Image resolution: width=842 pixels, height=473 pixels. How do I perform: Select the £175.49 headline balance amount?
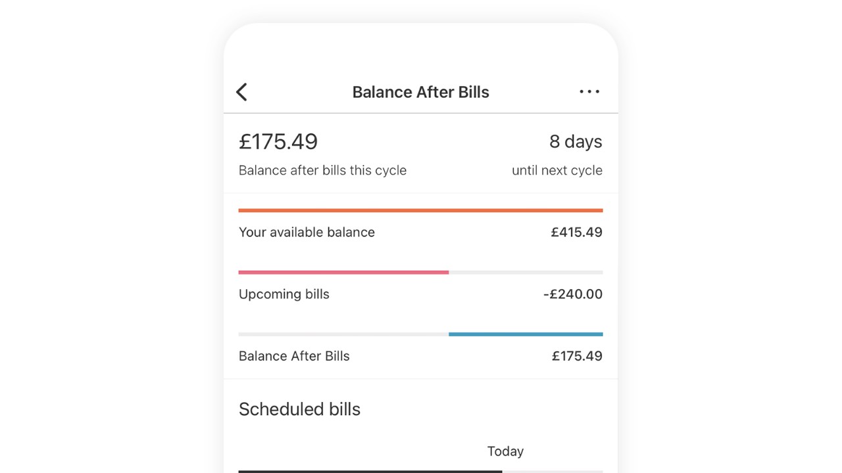(278, 141)
